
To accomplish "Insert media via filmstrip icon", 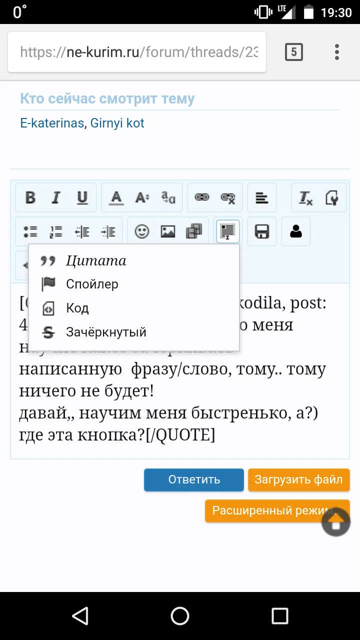I will tap(194, 231).
